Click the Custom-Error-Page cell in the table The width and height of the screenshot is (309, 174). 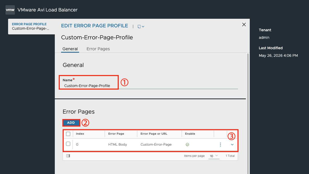pyautogui.click(x=156, y=145)
